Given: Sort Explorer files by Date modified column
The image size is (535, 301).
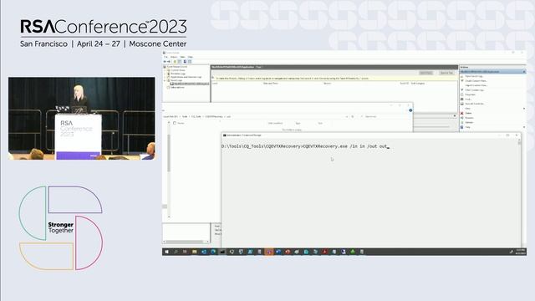Looking at the screenshot, I should coord(275,123).
